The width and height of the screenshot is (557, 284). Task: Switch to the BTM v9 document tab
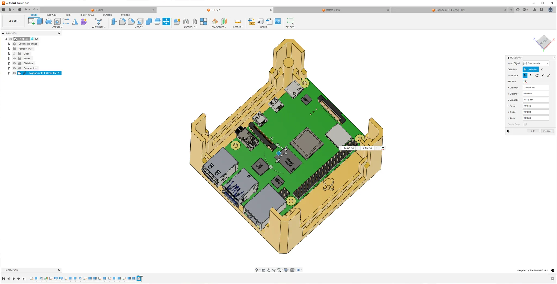pyautogui.click(x=98, y=10)
